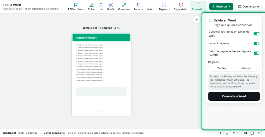This screenshot has height=137, width=265.
Task: Add a document with the plus button
Action: point(197,20)
